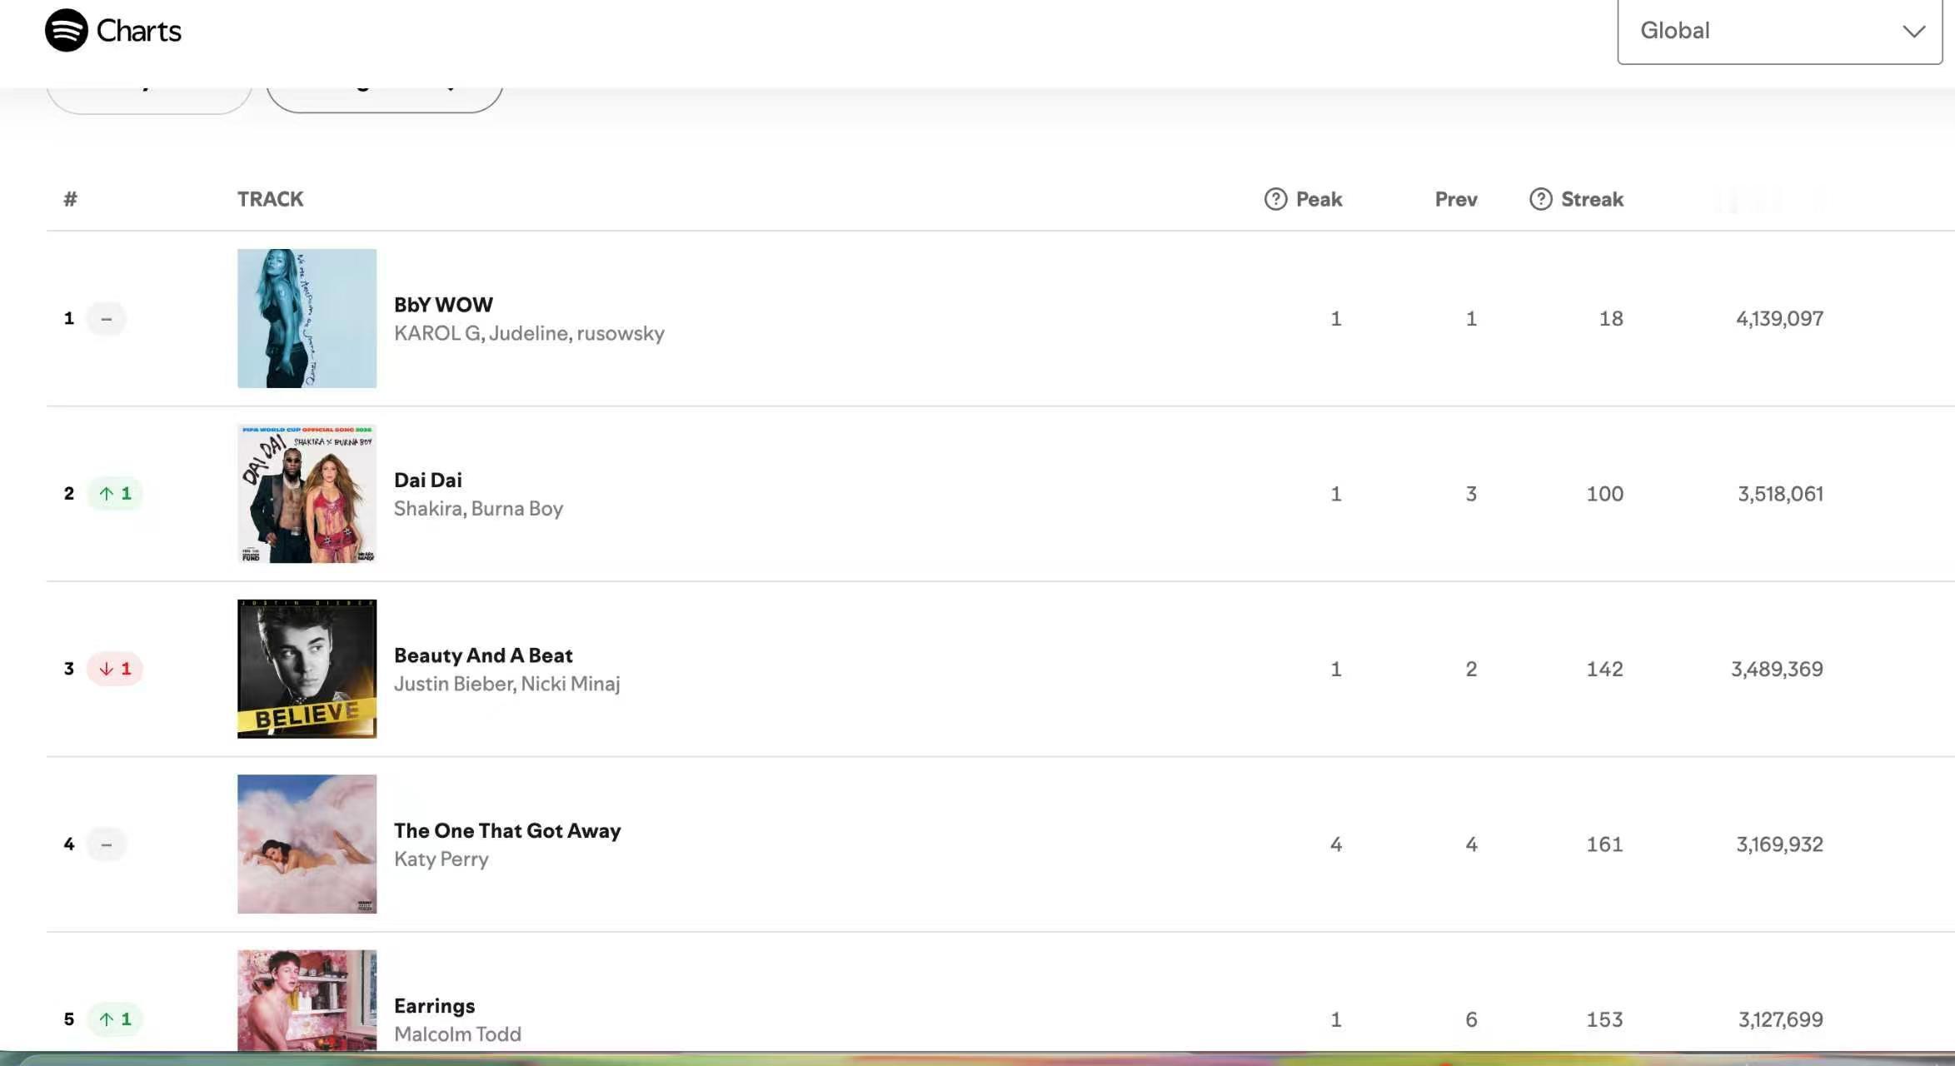Open the BbY WOW track title
This screenshot has width=1955, height=1066.
point(443,305)
